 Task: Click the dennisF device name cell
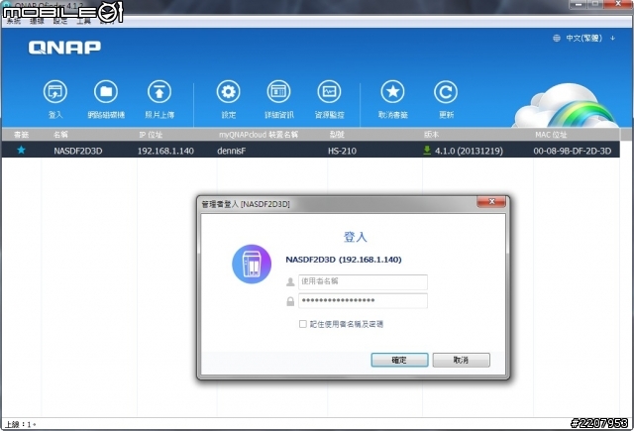click(231, 151)
